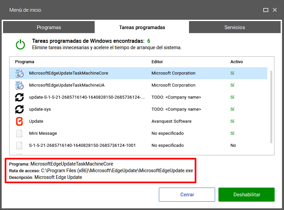Viewport: 284px width, 210px height.
Task: Click TODO Company name editor for update-sys
Action: pos(176,109)
